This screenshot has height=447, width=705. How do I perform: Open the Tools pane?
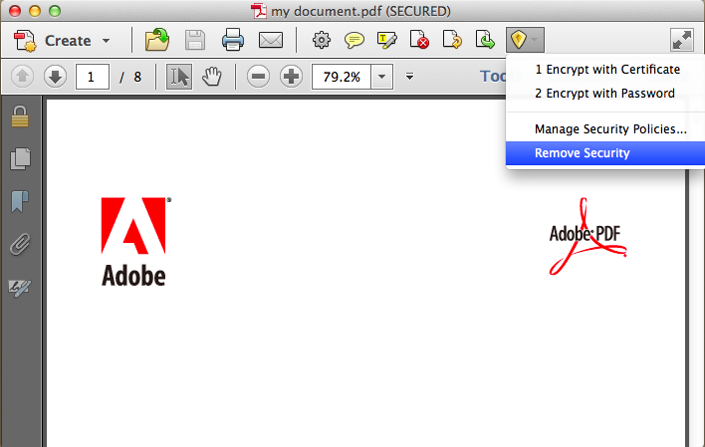click(x=494, y=77)
